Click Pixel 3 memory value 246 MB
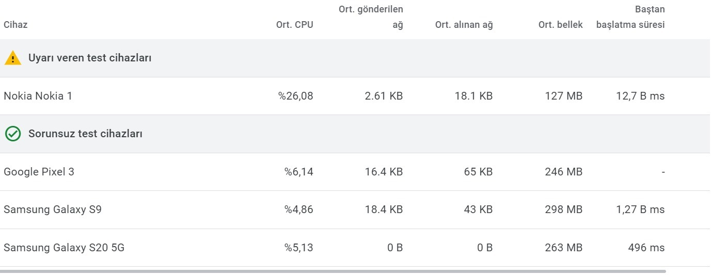 tap(564, 172)
